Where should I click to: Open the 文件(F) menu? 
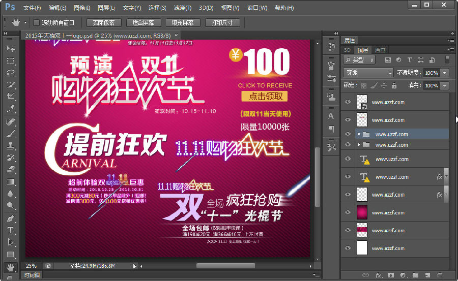[32, 8]
